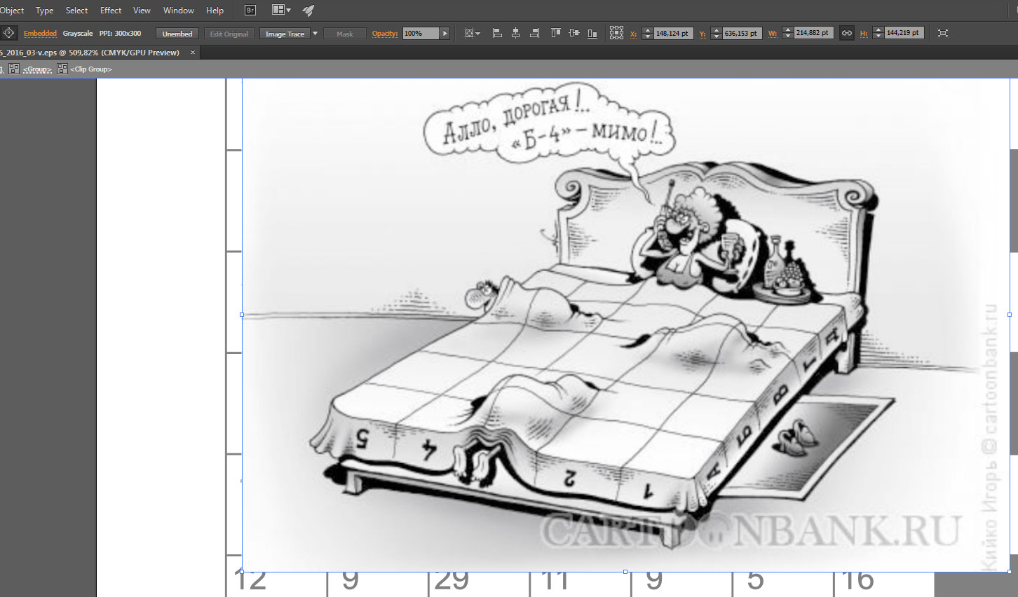The image size is (1018, 597).
Task: Click the bottom center selection handle
Action: coord(625,572)
